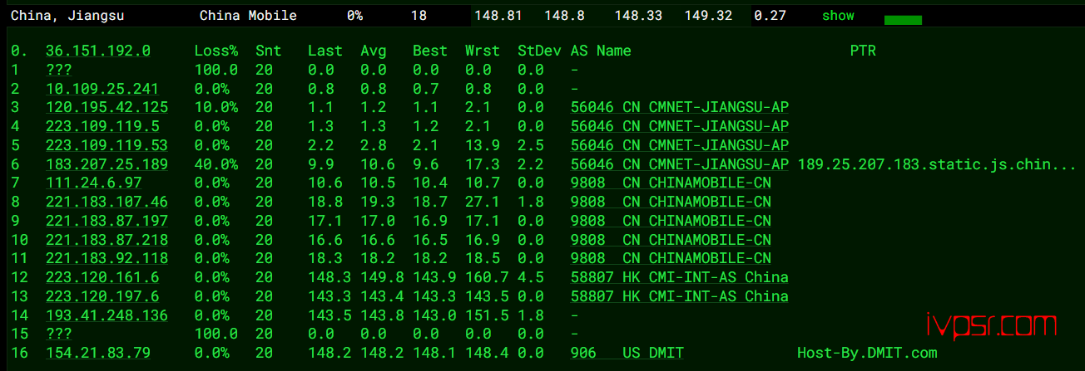
Task: Open AS 58807 HK CMI-INT-AS link on hop 12
Action: point(680,278)
